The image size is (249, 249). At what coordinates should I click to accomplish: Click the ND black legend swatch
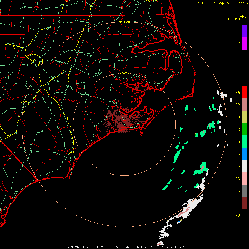[x=244, y=215]
